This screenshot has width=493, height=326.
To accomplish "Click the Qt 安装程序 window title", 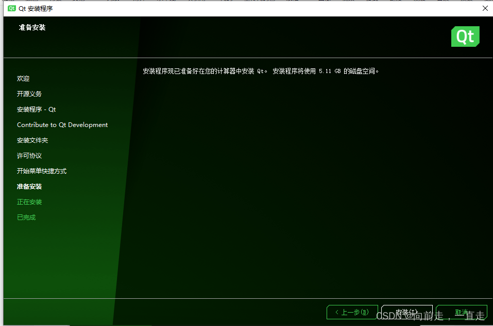I will pos(36,8).
